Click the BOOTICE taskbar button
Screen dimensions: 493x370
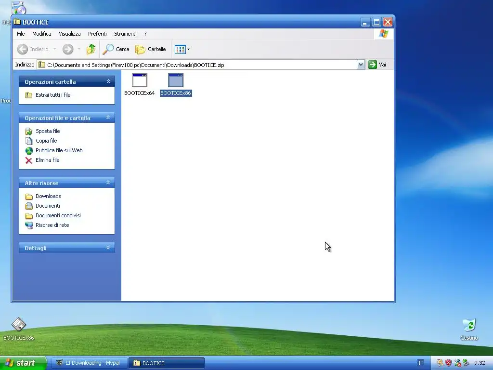tap(167, 363)
